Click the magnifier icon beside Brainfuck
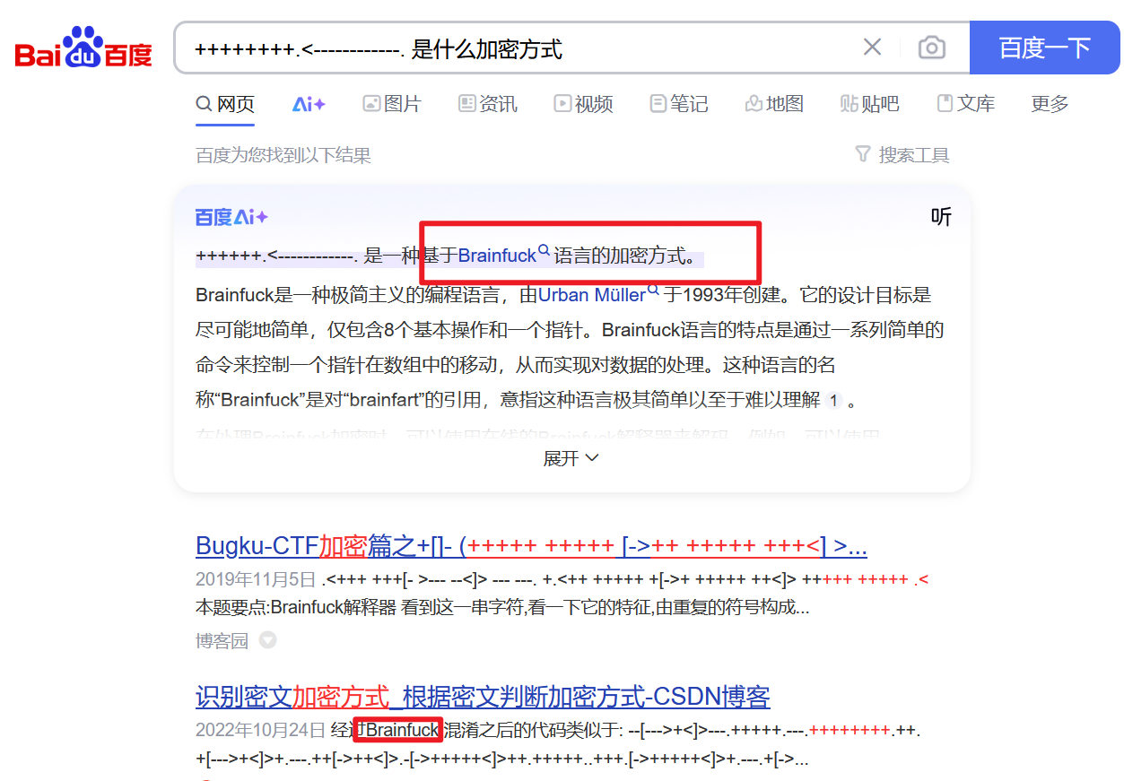The width and height of the screenshot is (1124, 781). (544, 252)
